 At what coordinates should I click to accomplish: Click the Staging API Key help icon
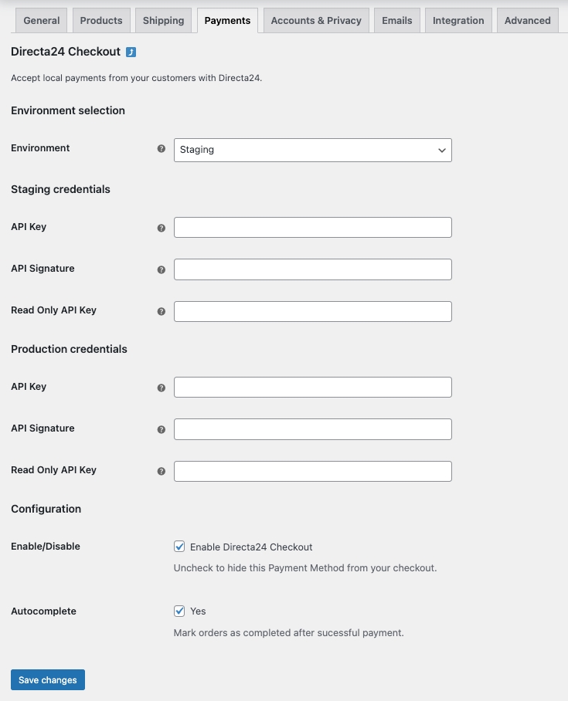pos(162,228)
